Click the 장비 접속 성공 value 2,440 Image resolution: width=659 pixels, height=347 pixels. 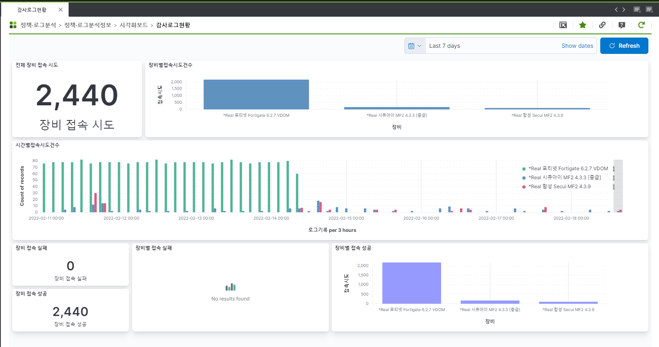click(71, 312)
